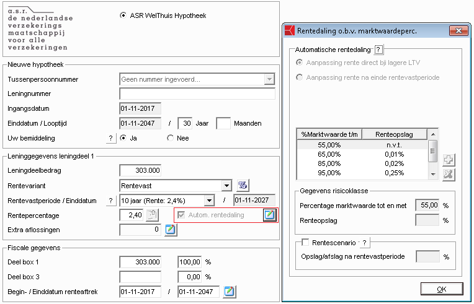Select Aanpassing rente direct bij lagere LTV
The image size is (474, 304).
299,63
